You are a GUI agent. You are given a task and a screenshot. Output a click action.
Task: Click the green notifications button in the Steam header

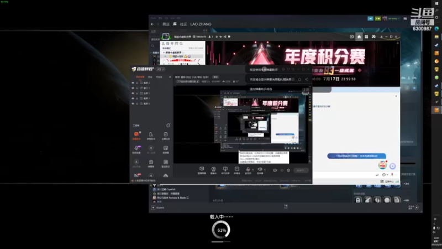[x=378, y=19]
